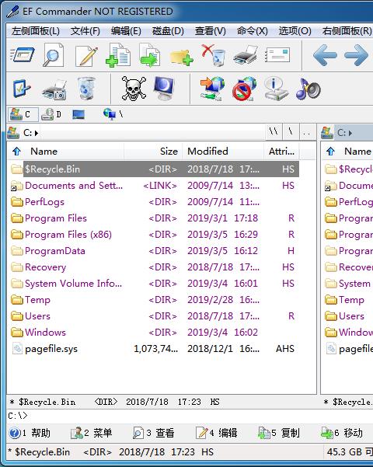This screenshot has width=373, height=467.
Task: Click the 3 查看 function key button
Action: (x=153, y=433)
